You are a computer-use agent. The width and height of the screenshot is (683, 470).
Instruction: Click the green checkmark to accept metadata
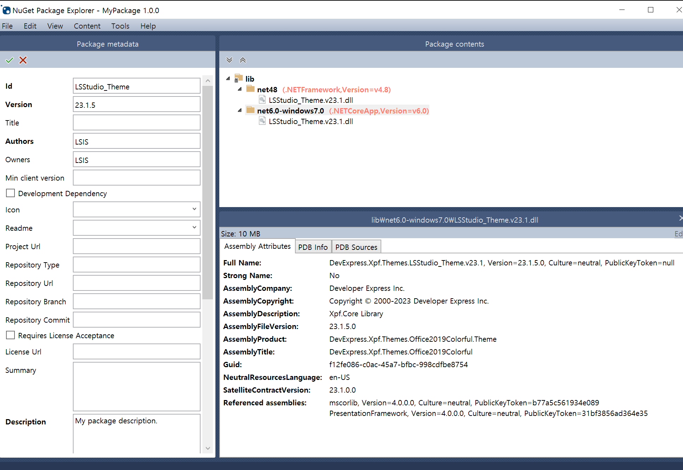coord(10,60)
